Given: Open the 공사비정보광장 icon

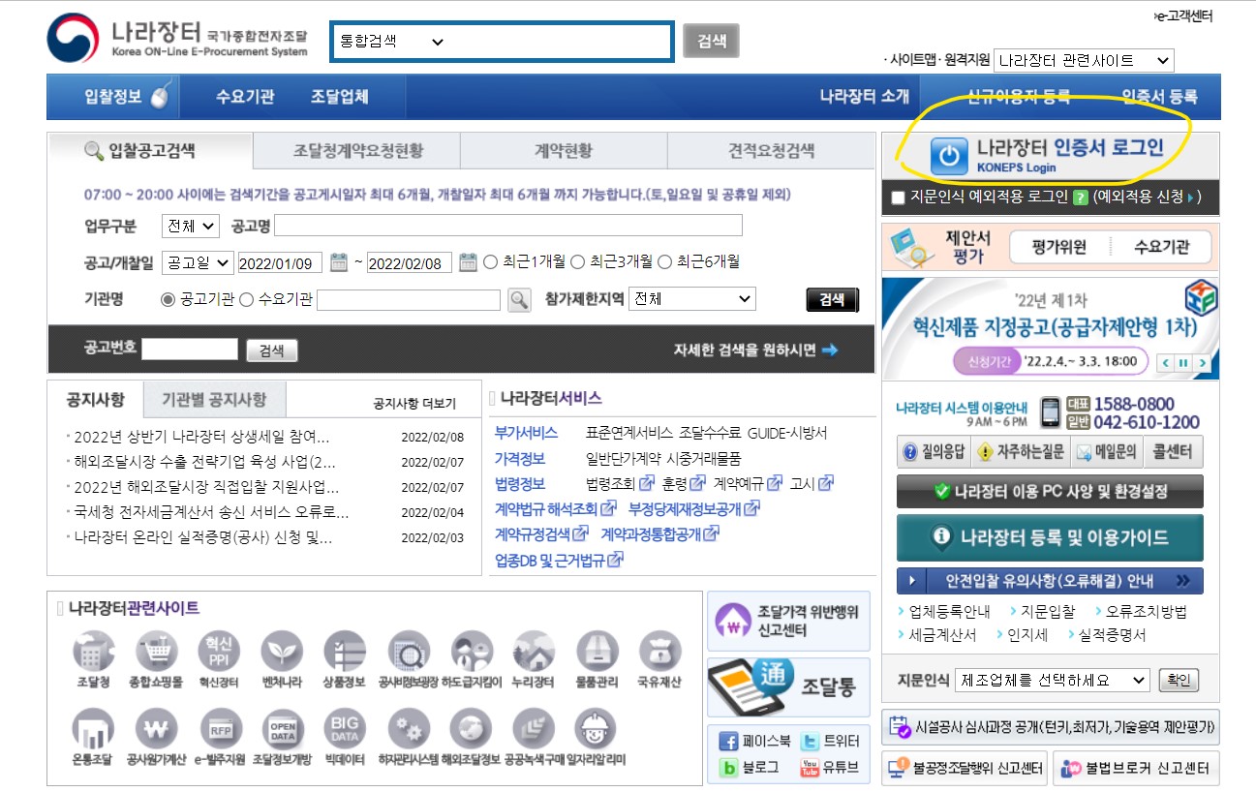Looking at the screenshot, I should pyautogui.click(x=408, y=654).
